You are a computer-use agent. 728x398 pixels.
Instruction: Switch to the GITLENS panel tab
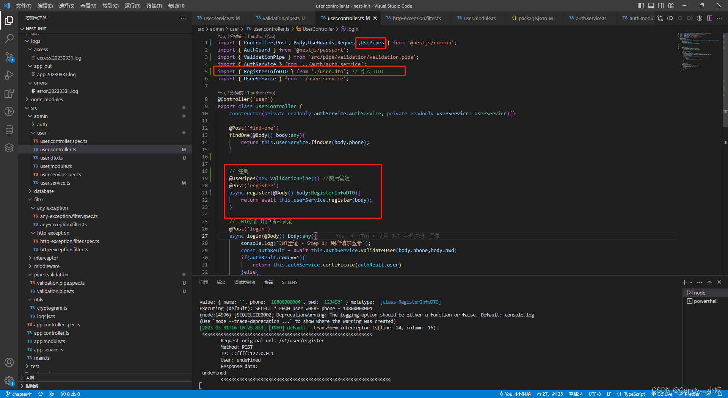[289, 282]
